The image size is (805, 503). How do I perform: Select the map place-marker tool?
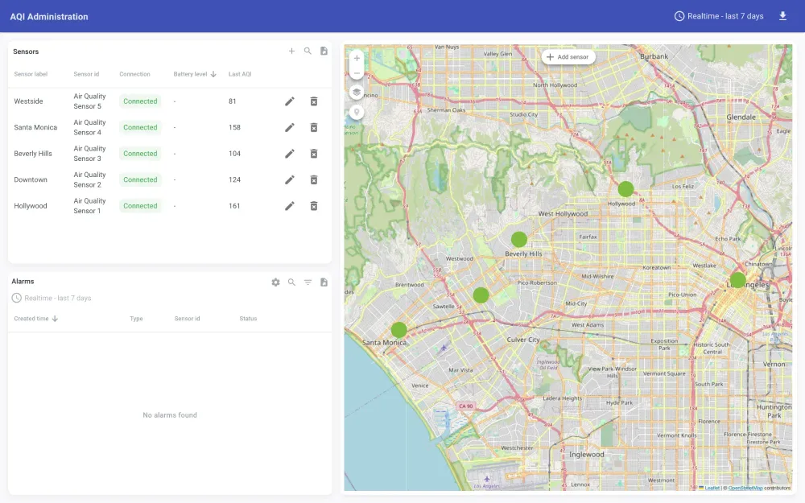357,112
